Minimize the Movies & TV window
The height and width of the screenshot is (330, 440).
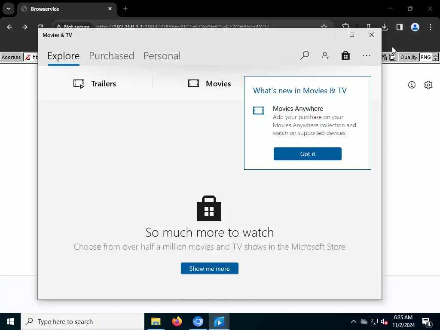(x=332, y=35)
